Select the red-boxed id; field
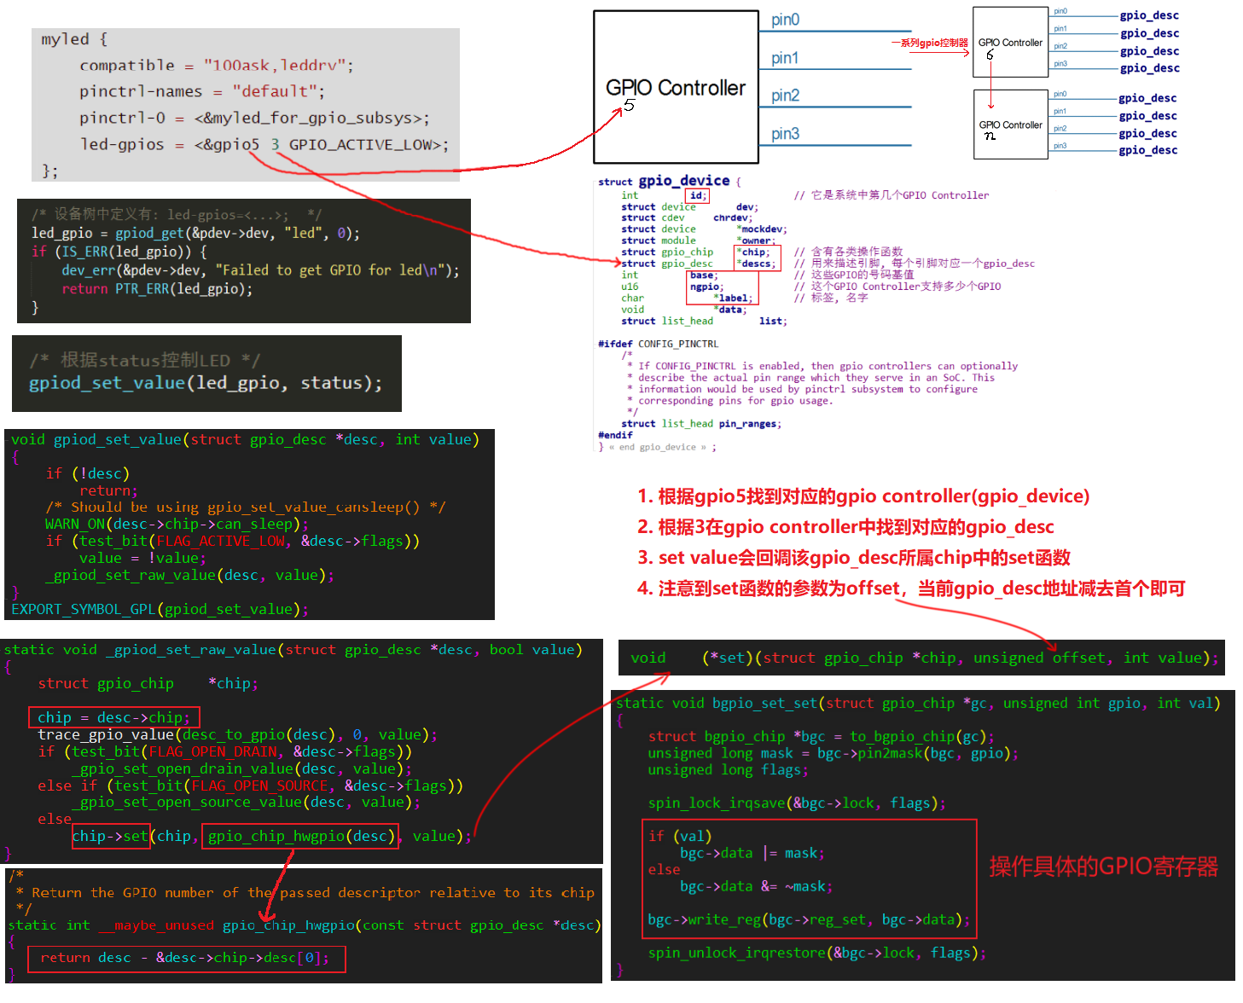Image resolution: width=1243 pixels, height=1003 pixels. (697, 195)
